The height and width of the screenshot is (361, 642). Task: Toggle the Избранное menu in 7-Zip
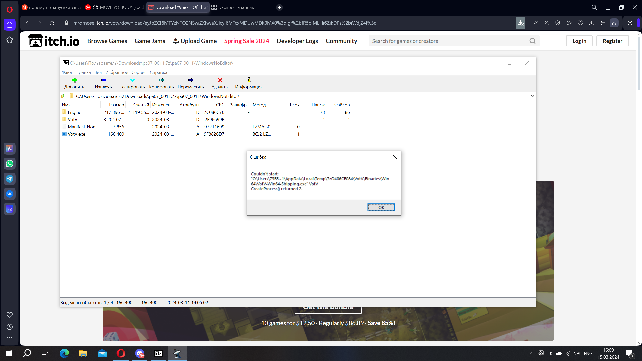point(116,72)
